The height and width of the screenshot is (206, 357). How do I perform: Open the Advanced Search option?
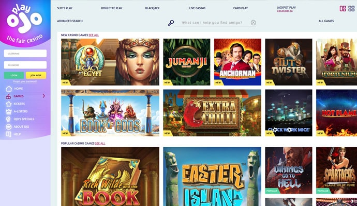[x=70, y=21]
